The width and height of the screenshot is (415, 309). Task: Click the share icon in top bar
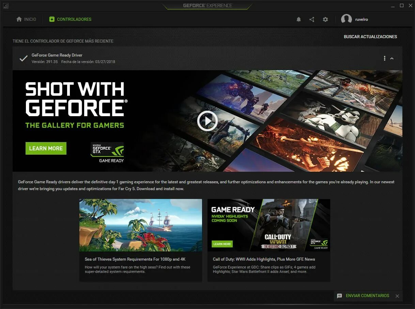pos(312,19)
